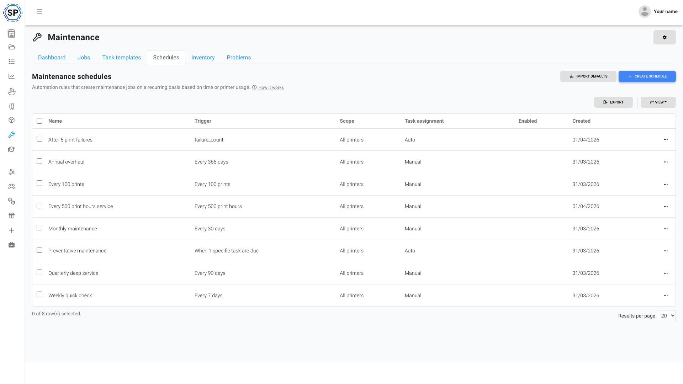Open the Teams icon in the sidebar
683x384 pixels.
pos(11,186)
